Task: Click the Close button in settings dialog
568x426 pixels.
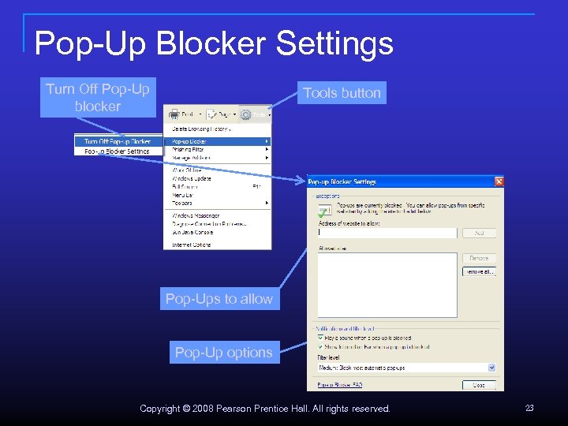Action: 479,385
